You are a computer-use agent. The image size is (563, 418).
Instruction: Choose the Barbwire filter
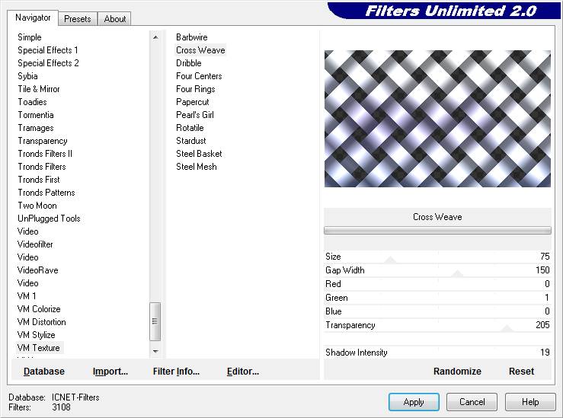pos(191,37)
